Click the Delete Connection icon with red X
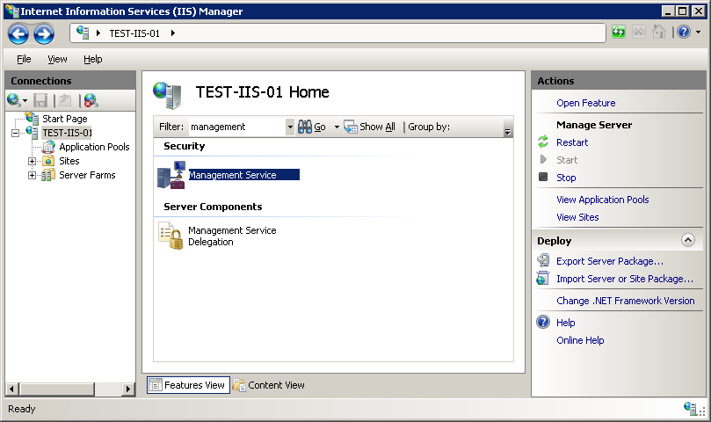This screenshot has width=711, height=422. 91,100
